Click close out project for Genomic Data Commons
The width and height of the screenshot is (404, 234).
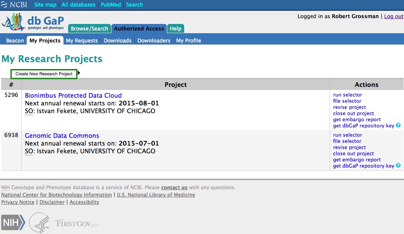[x=353, y=153]
